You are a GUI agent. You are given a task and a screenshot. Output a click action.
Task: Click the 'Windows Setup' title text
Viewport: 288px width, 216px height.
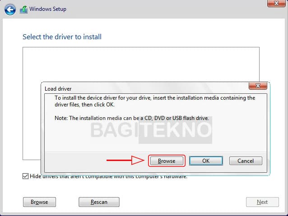pyautogui.click(x=48, y=9)
